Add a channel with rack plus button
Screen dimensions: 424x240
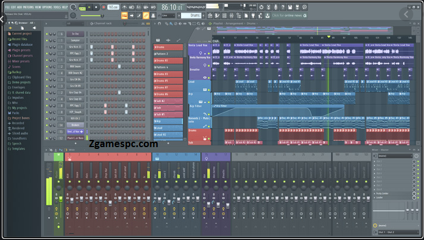75,144
